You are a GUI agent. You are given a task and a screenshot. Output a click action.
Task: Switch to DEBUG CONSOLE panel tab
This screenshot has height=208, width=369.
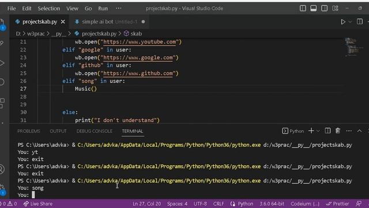coord(95,131)
